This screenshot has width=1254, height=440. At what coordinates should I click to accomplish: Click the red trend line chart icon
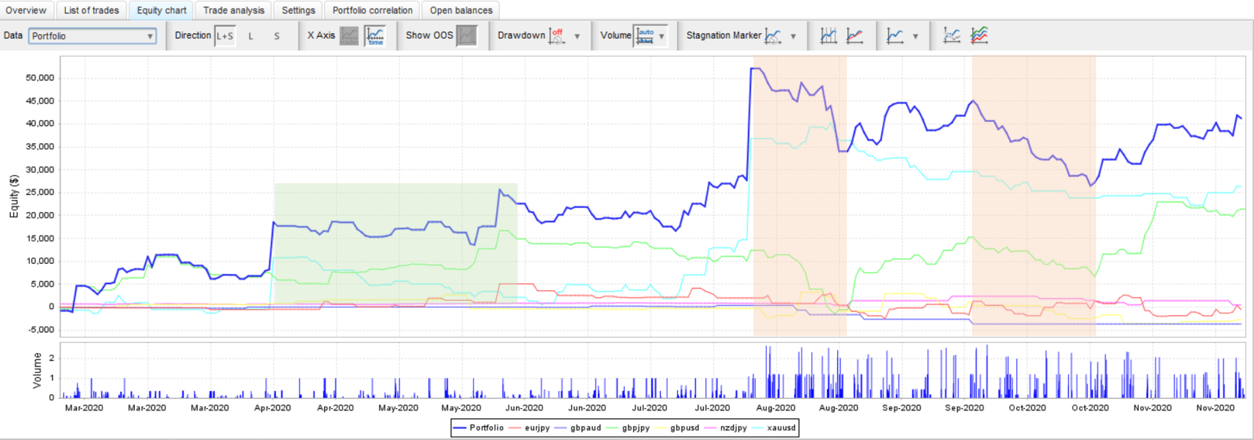[855, 36]
